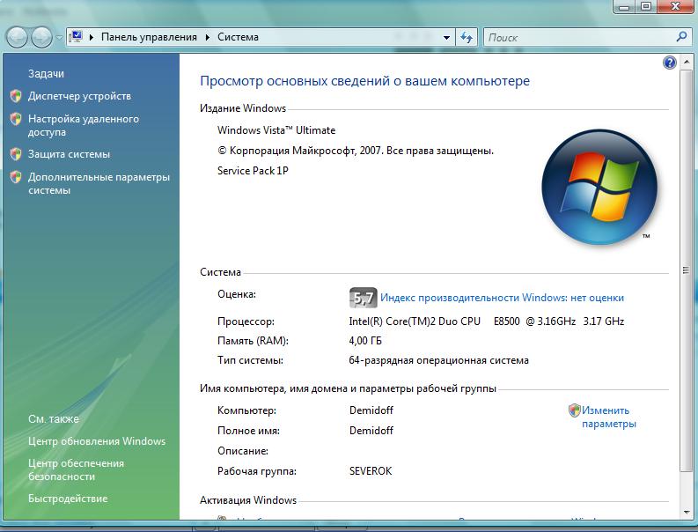This screenshot has width=698, height=532.
Task: Open Быстродействие link in sidebar
Action: 68,499
